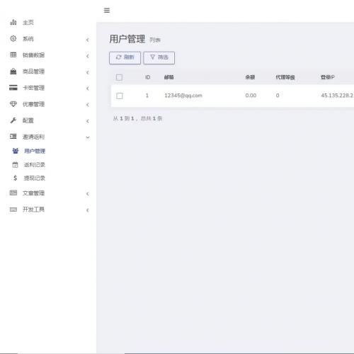Open the 提现记录 submenu item
Viewport: 354px width, 354px height.
[x=34, y=178]
